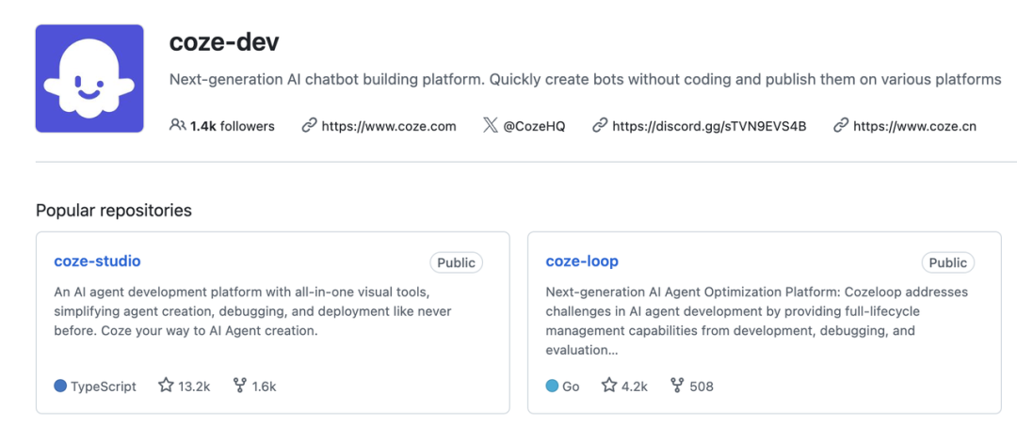Click coze-studio 'An AI agent development platform' description
The width and height of the screenshot is (1017, 426).
[x=253, y=311]
